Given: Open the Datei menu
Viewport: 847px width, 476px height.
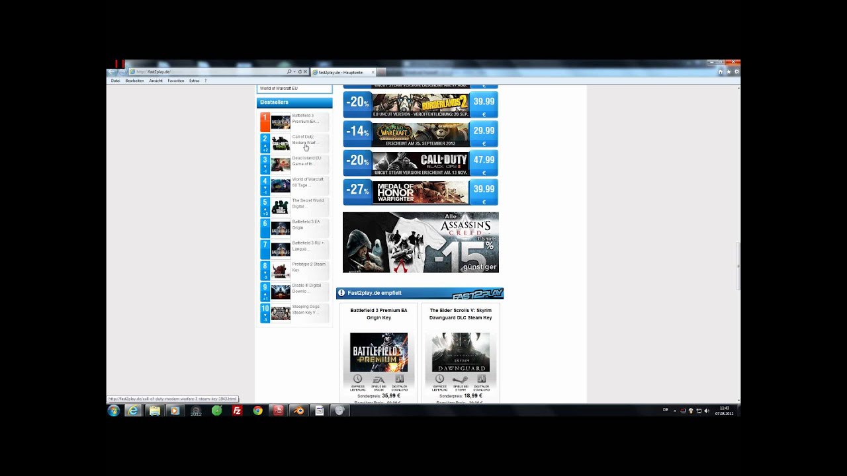Looking at the screenshot, I should coord(115,81).
